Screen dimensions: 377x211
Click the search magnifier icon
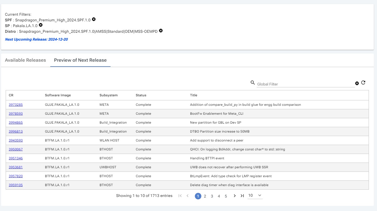tap(253, 83)
